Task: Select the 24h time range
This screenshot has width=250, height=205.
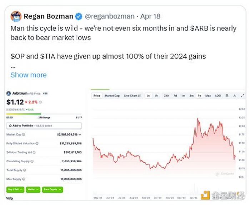Action: pos(167,96)
